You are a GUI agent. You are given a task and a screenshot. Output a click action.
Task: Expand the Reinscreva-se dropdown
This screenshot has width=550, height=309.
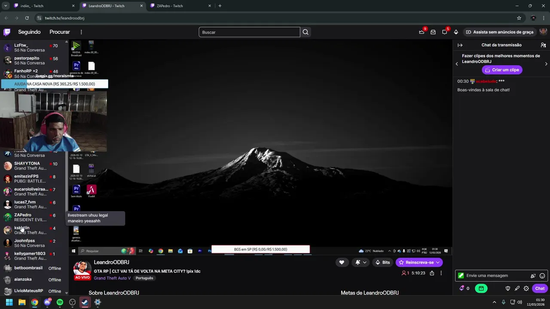click(x=438, y=262)
